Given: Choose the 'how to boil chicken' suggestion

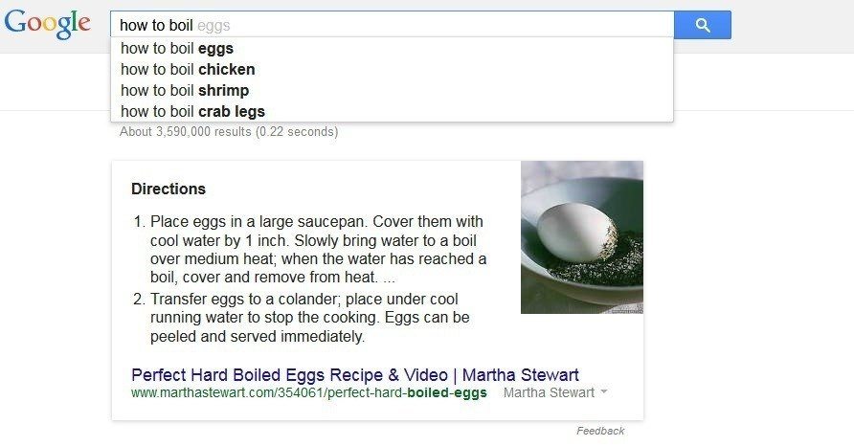Looking at the screenshot, I should pyautogui.click(x=393, y=70).
